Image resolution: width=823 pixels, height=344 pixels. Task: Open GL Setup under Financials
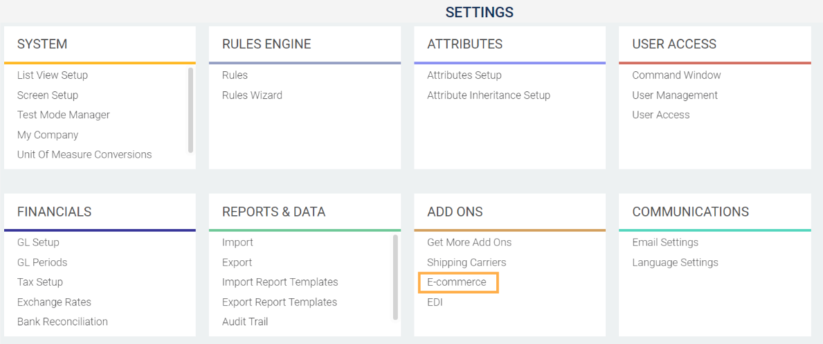pos(38,242)
